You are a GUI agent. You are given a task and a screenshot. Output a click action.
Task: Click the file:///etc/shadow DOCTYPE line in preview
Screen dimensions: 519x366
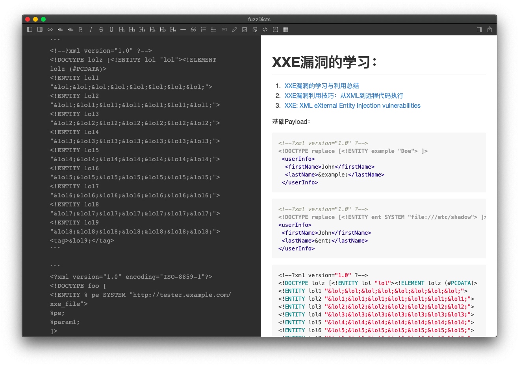coord(382,217)
